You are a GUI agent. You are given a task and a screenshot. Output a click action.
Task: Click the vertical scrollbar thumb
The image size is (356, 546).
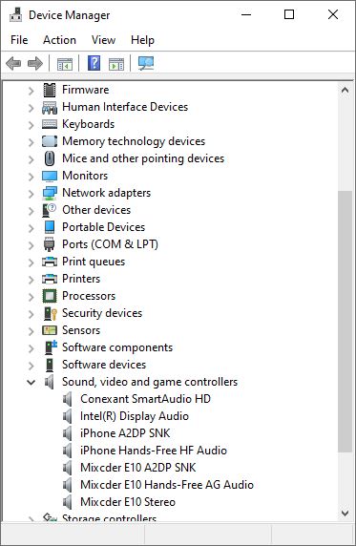(345, 322)
